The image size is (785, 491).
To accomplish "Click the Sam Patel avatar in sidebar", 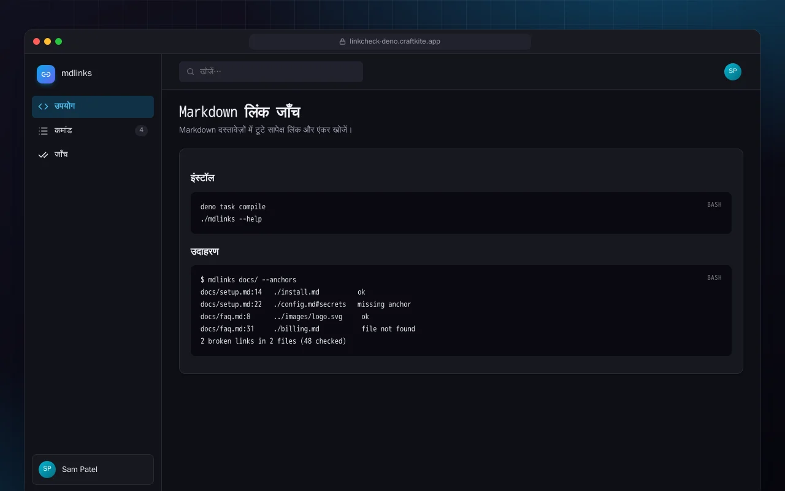I will click(x=47, y=470).
